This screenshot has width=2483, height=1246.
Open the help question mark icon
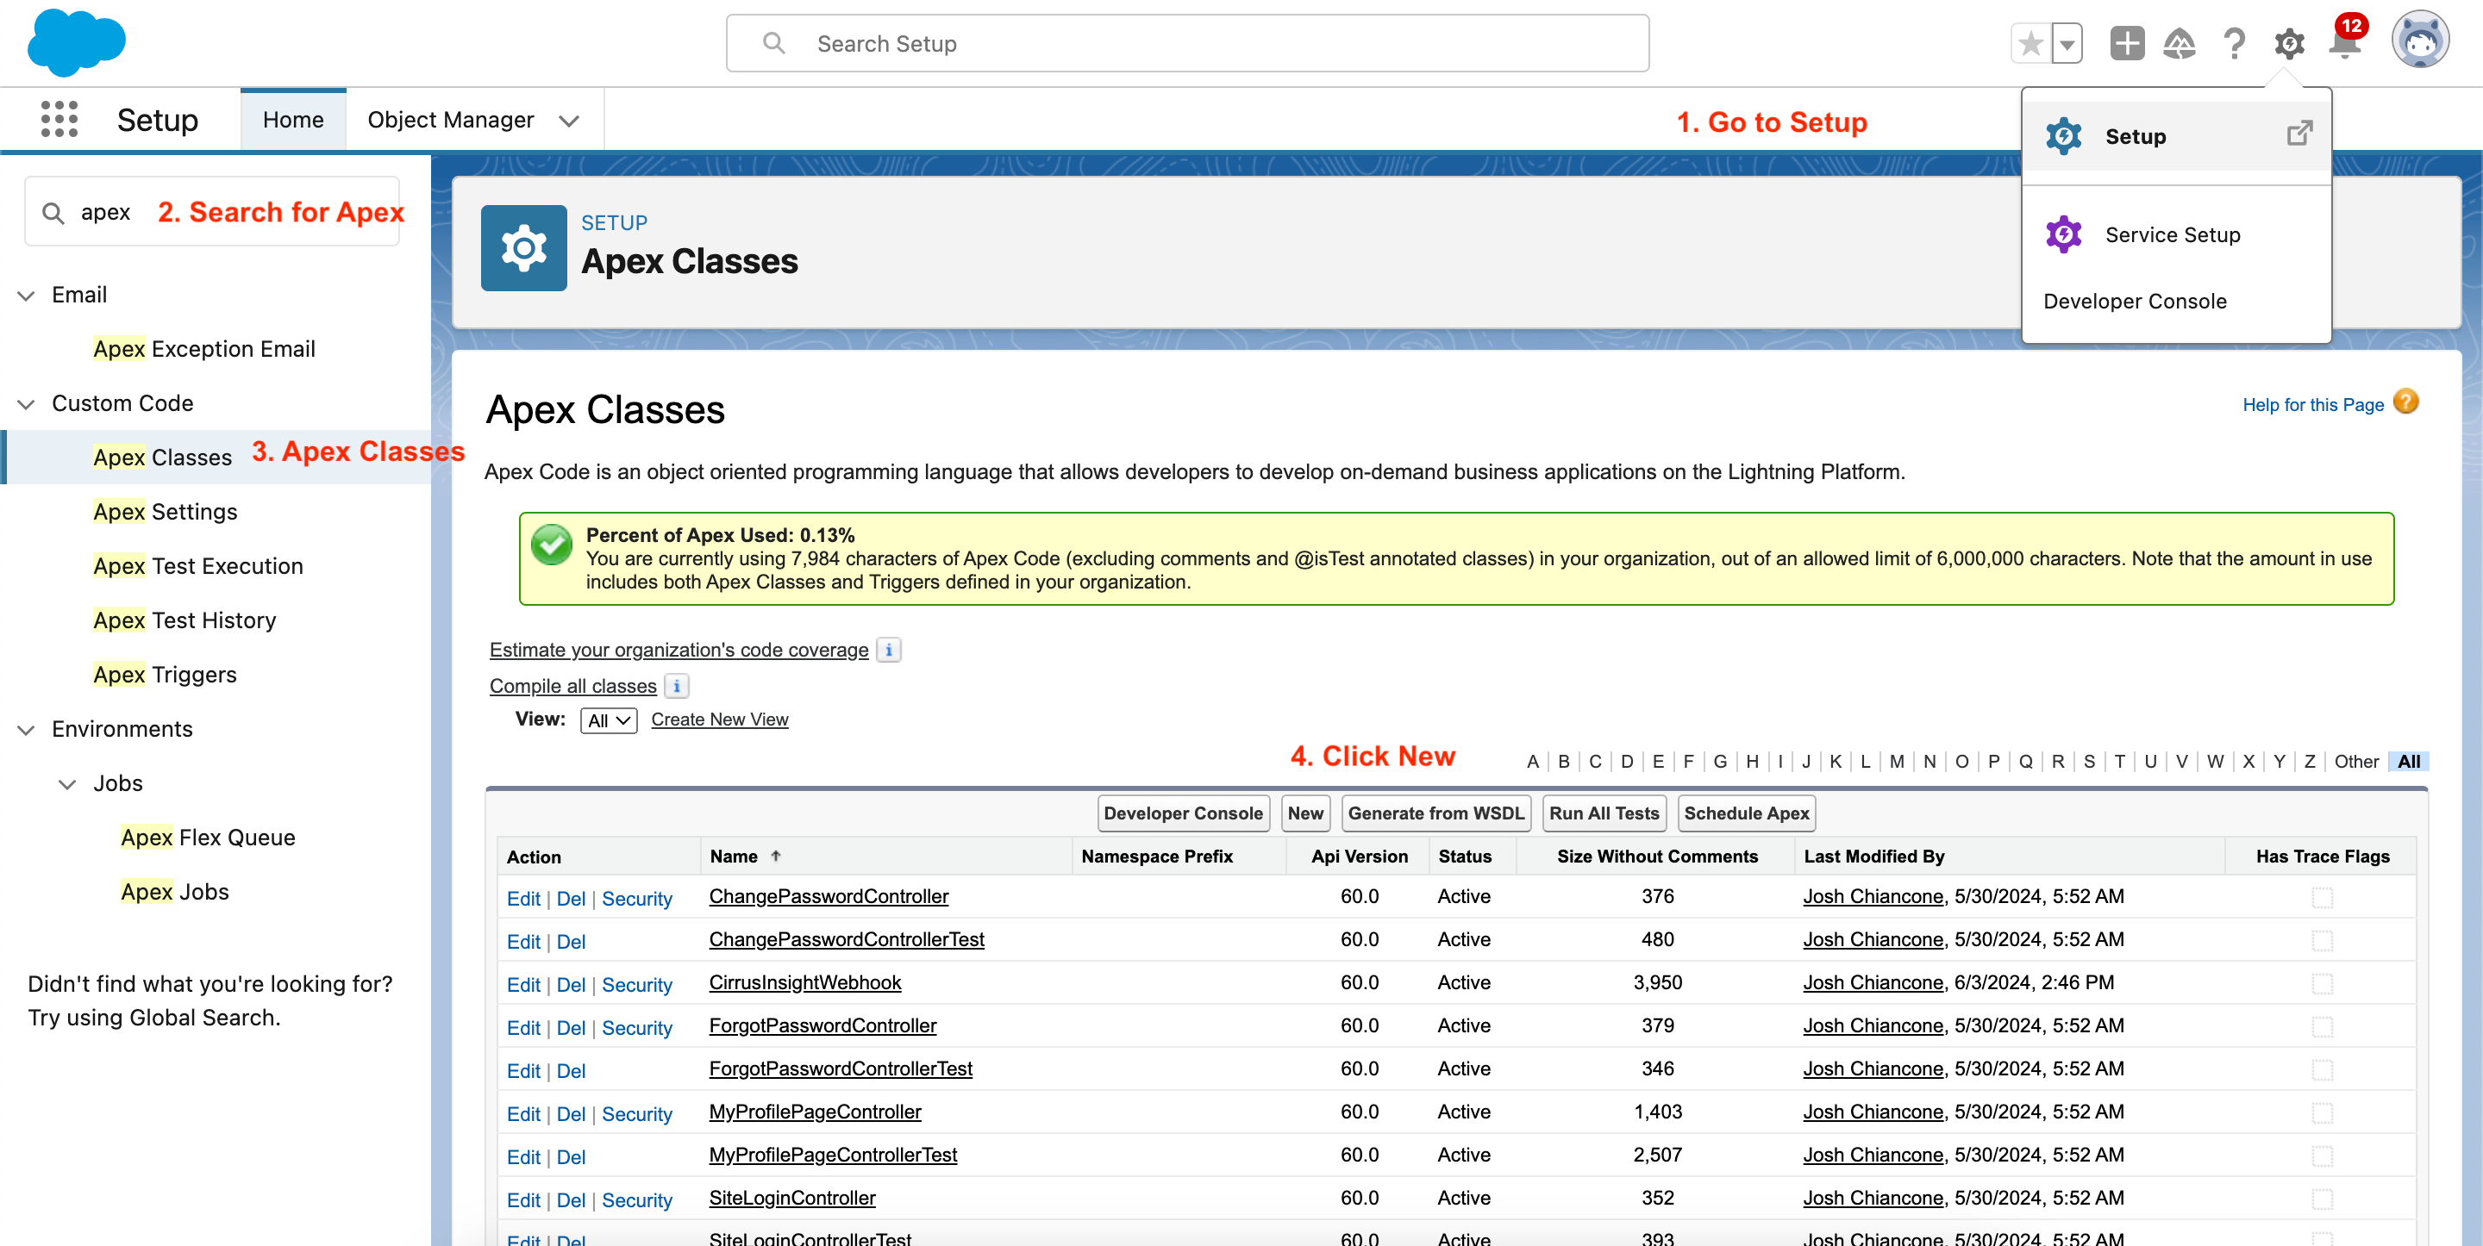2235,43
